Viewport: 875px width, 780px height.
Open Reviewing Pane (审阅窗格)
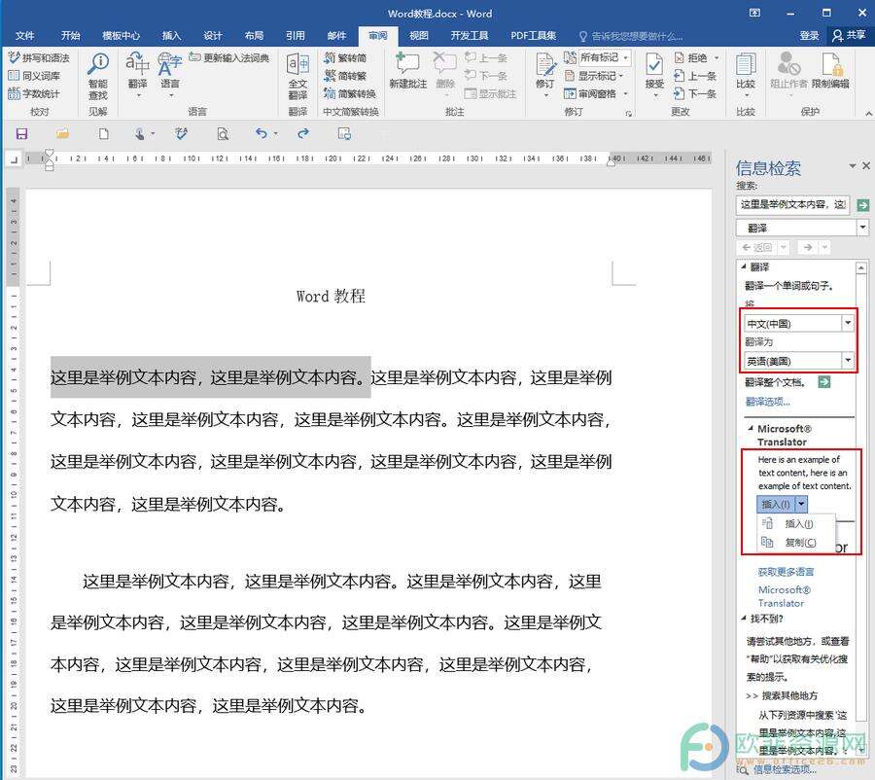(595, 93)
